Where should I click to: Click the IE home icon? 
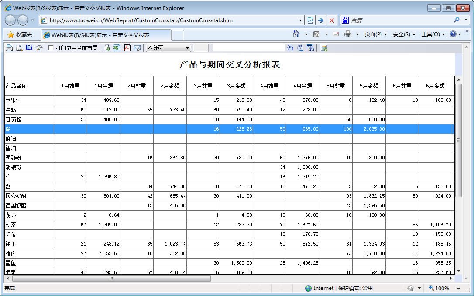click(x=296, y=34)
